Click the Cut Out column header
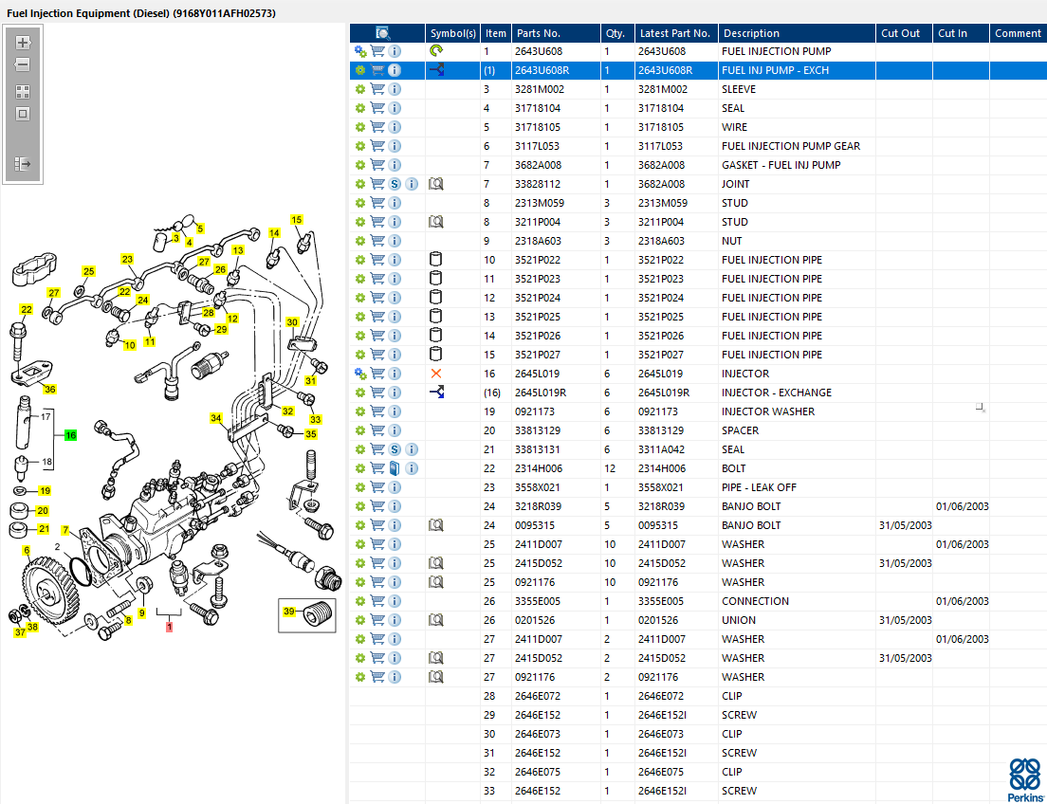Screen dimensions: 1047x804 click(904, 33)
